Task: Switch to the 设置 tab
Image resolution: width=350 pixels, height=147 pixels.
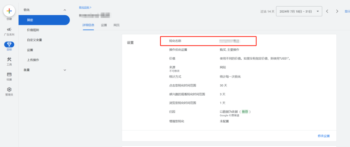Action: [x=104, y=25]
